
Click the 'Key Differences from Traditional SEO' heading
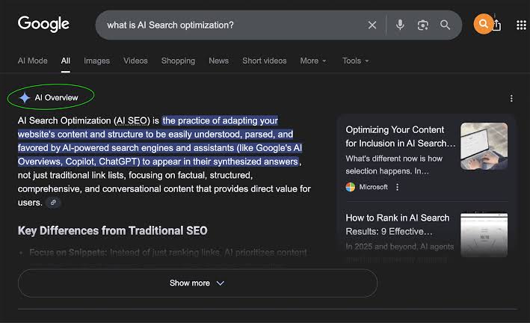tap(113, 231)
